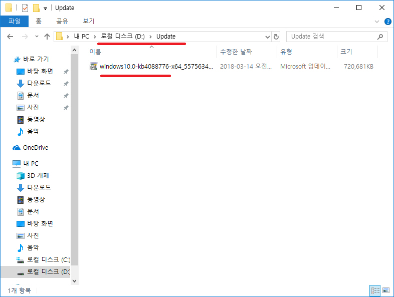394x297 pixels.
Task: Open Help via blue question mark icon
Action: [387, 22]
